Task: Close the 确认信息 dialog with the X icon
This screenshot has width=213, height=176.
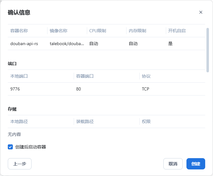Action: 201,12
